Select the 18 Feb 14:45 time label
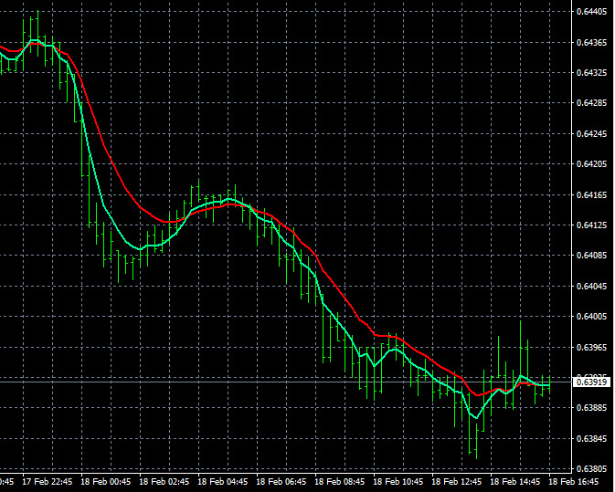This screenshot has height=492, width=615. 514,481
